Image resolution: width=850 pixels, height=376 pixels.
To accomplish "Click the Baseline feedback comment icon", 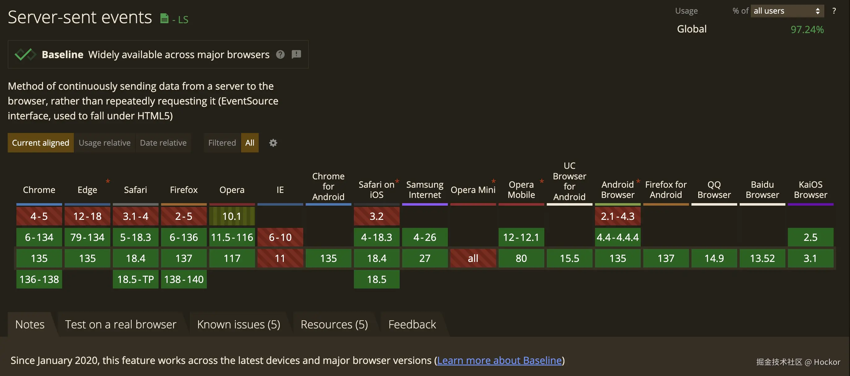I will [x=296, y=54].
